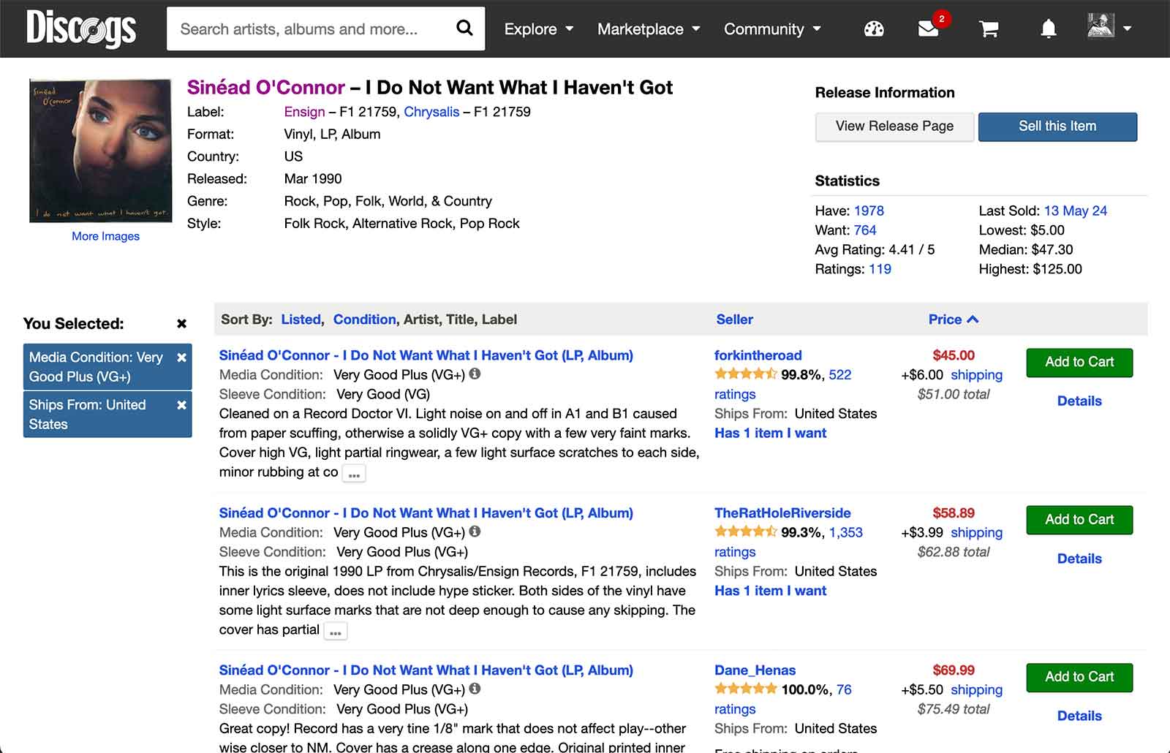1170x753 pixels.
Task: Remove Ships From United States filter
Action: click(181, 405)
